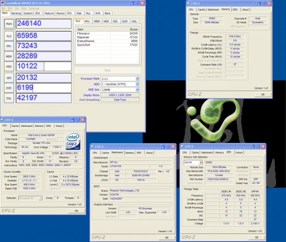Click OK in the CPU-Z Mainboard window
This screenshot has width=286, height=242.
(167, 238)
